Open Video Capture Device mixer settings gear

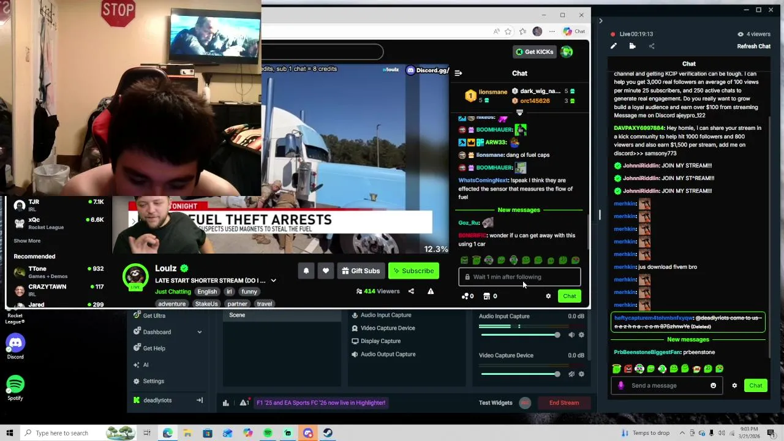(581, 374)
